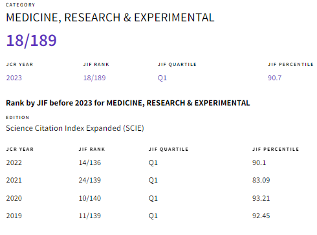This screenshot has height=235, width=317.
Task: Click the JIF QUARTILE header in the history table
Action: (168, 149)
